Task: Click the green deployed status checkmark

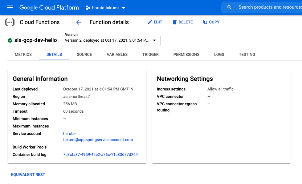Action: 10,40
